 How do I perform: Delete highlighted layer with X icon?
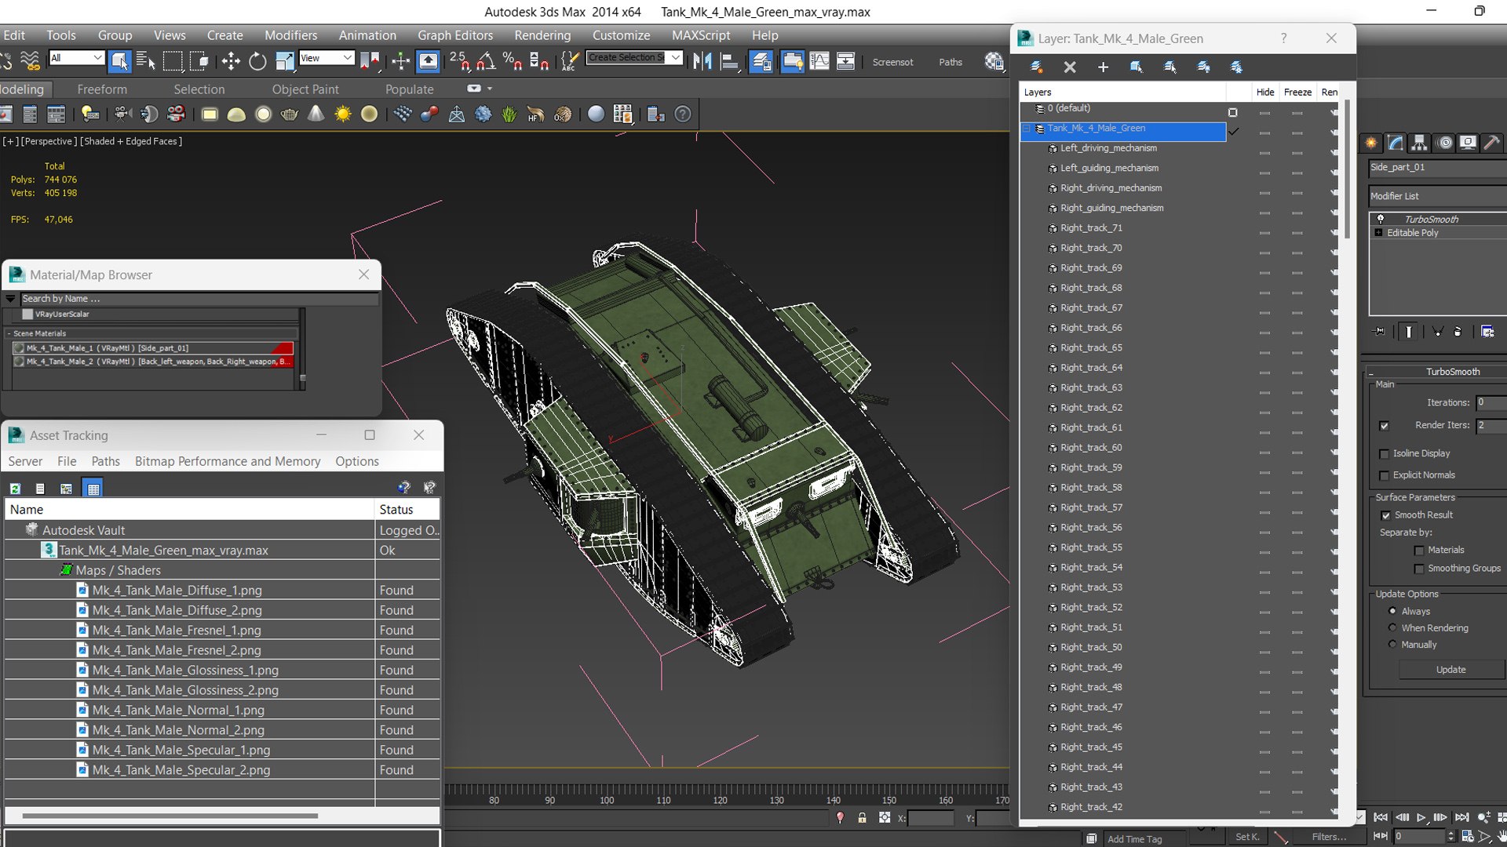[x=1069, y=67]
